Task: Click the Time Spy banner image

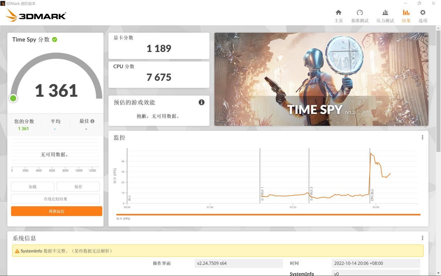Action: (321, 79)
